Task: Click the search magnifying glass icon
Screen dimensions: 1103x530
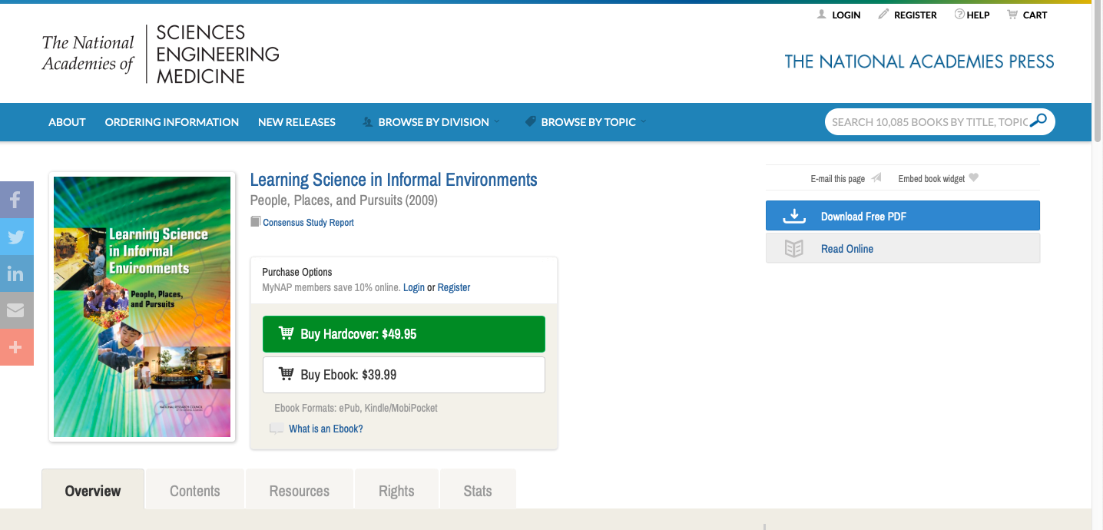Action: (x=1038, y=121)
